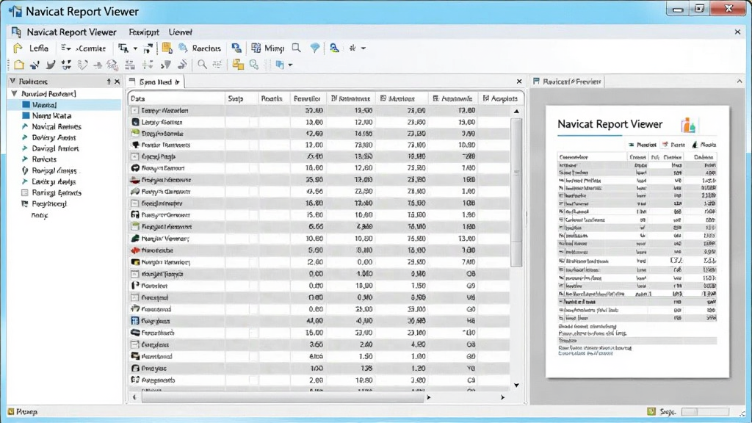Collapse the left panel header triangle
Viewport: 752px width, 423px height.
coord(13,81)
